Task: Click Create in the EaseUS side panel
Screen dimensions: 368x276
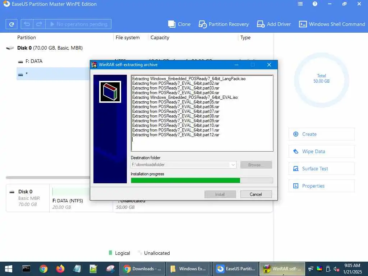Action: tap(321, 134)
